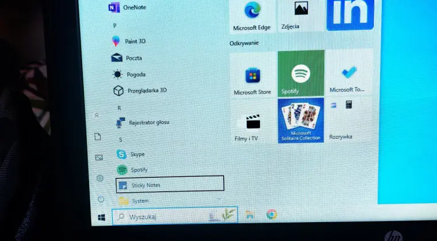Screen dimensions: 437x241
Task: Open Rejestrator głosu voice recorder
Action: coord(143,122)
